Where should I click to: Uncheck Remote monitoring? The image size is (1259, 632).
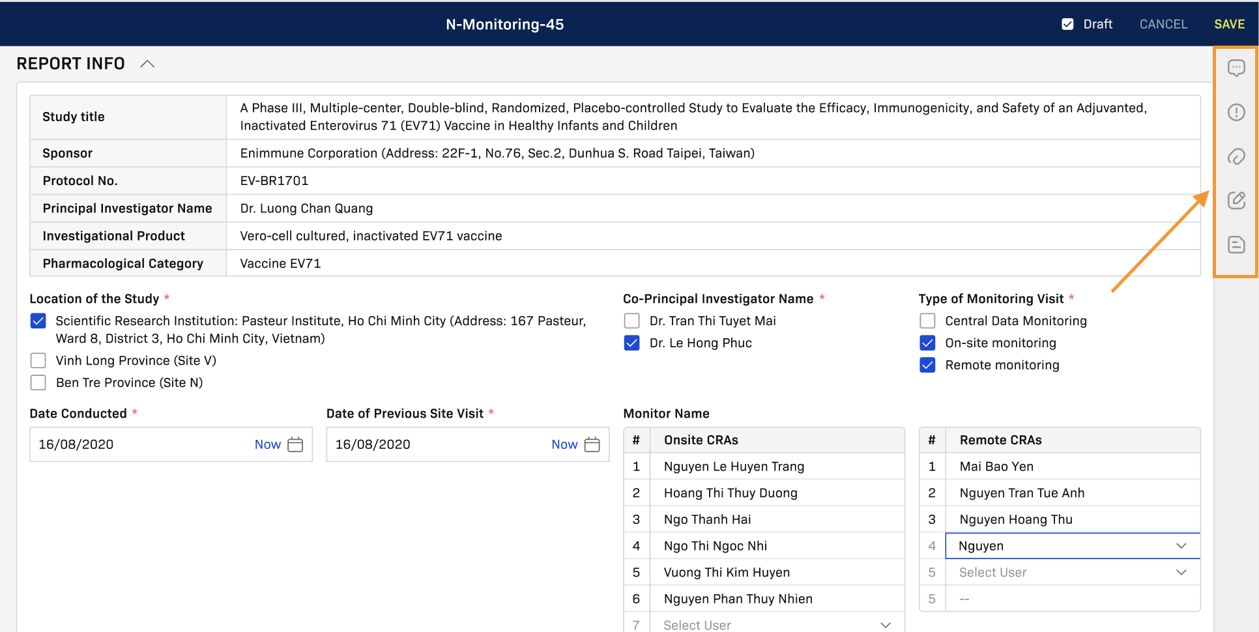pos(927,365)
